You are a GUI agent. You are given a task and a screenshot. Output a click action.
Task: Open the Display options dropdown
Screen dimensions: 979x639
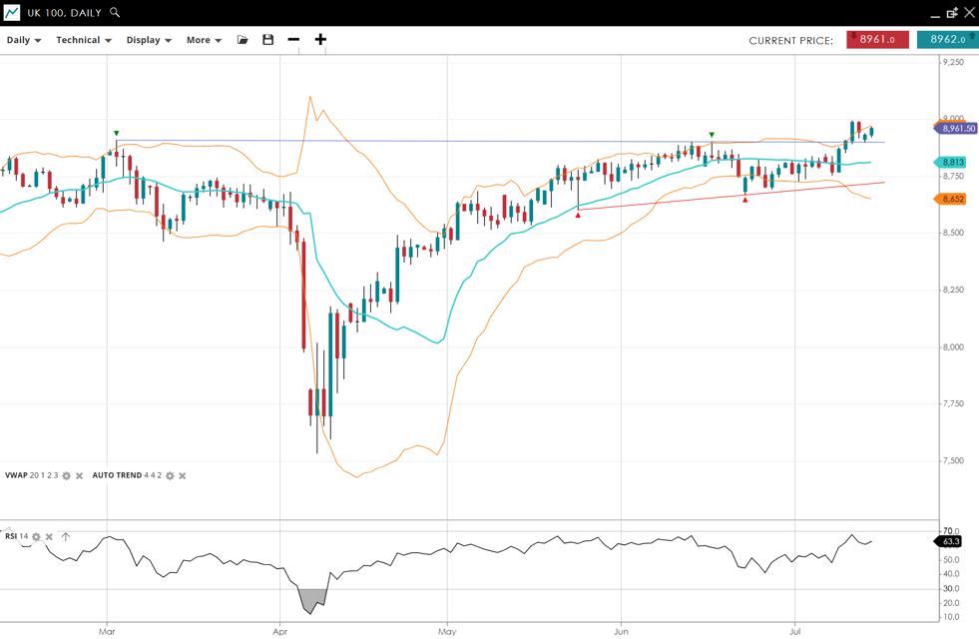149,40
